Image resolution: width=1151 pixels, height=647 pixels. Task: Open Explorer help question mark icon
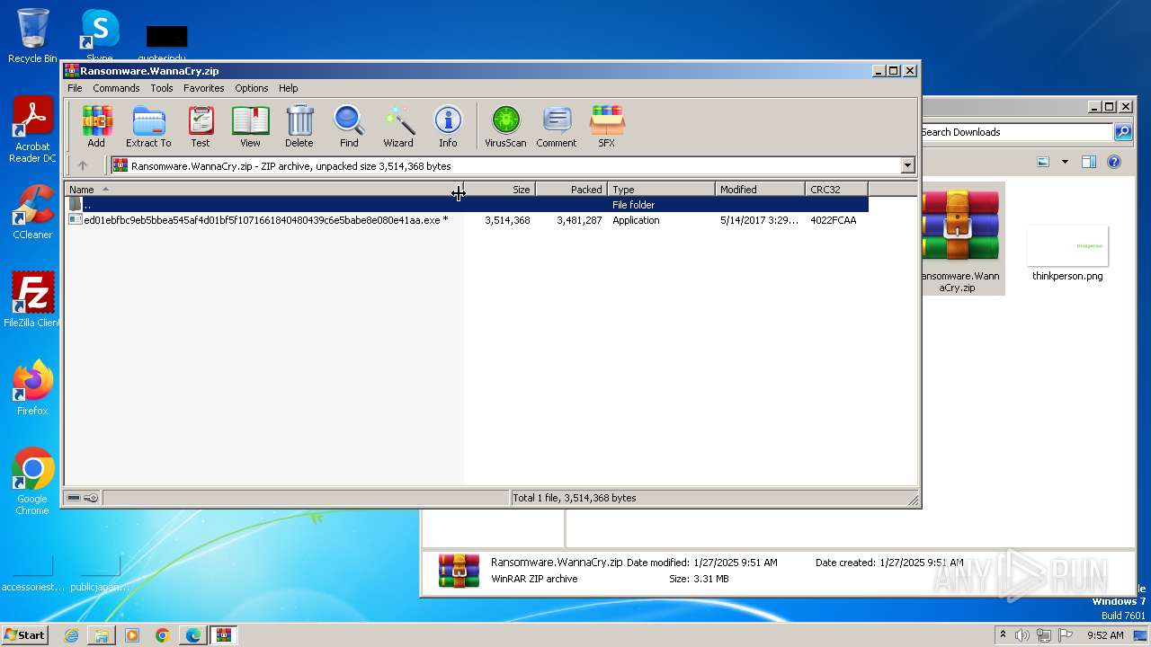click(1114, 163)
